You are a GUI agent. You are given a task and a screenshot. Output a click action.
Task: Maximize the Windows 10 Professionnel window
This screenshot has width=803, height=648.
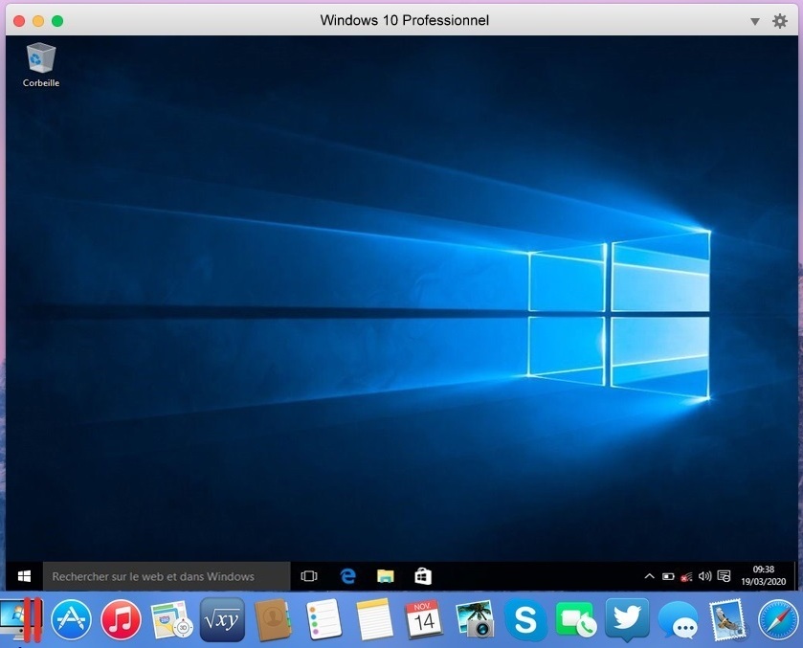(x=57, y=21)
